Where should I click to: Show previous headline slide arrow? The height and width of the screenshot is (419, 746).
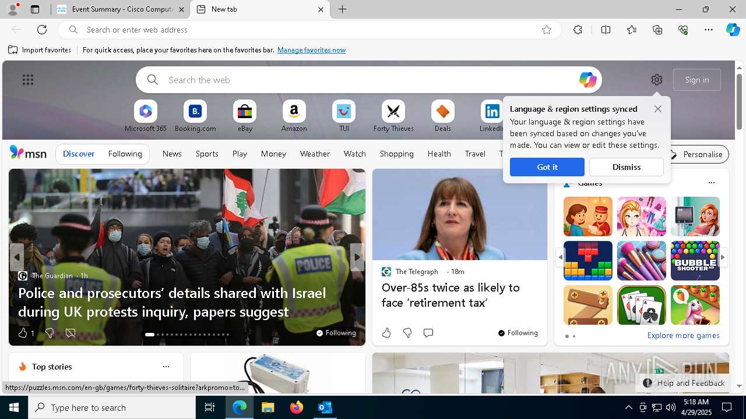click(17, 257)
